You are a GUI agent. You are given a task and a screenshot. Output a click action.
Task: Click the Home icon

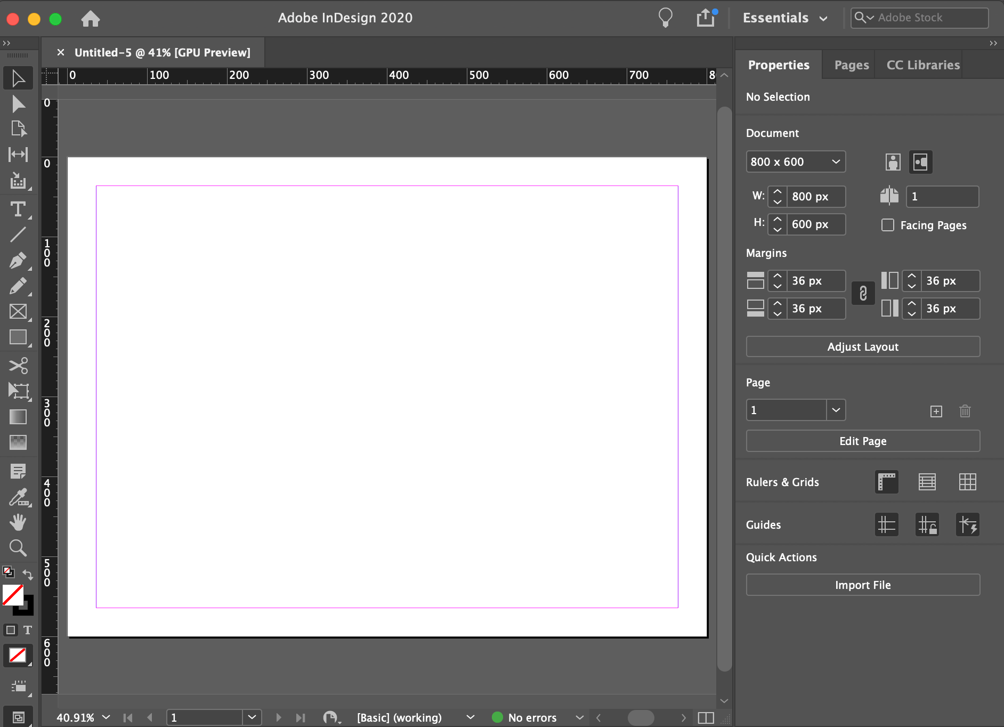pyautogui.click(x=91, y=19)
